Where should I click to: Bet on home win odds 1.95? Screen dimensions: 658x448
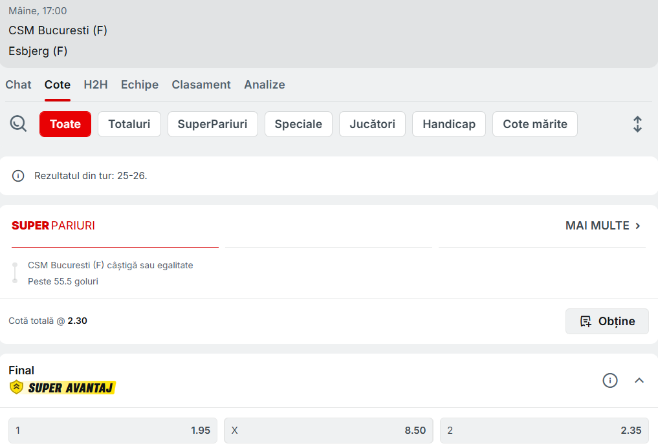coord(113,431)
